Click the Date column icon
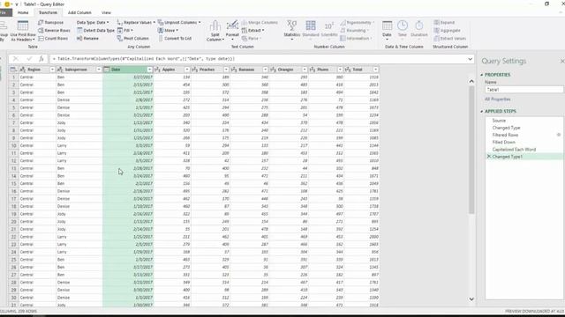 click(387, 26)
